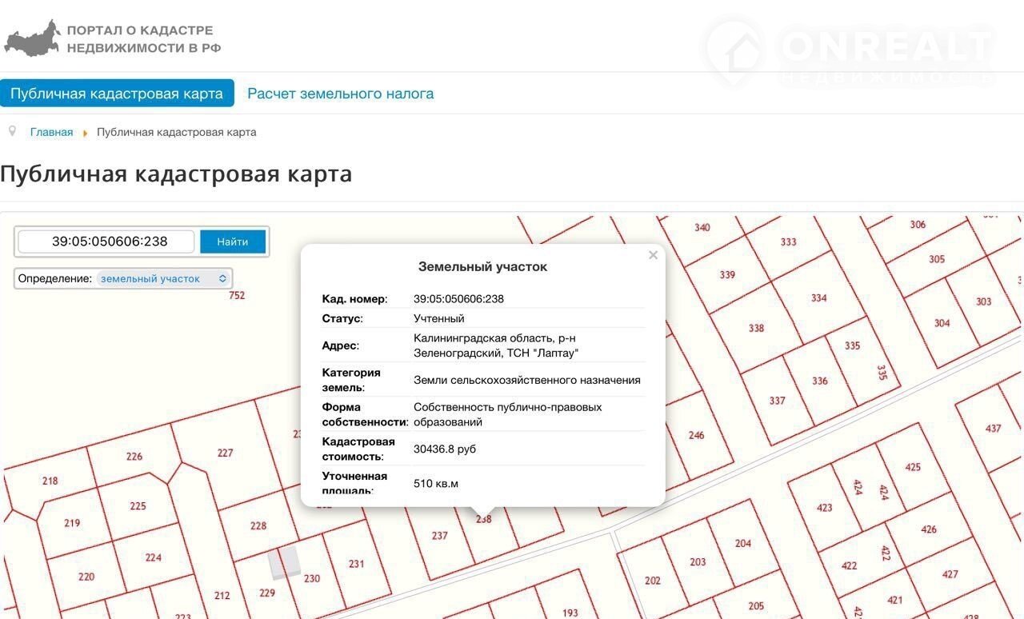Click the gray building on parcel 229

(284, 563)
